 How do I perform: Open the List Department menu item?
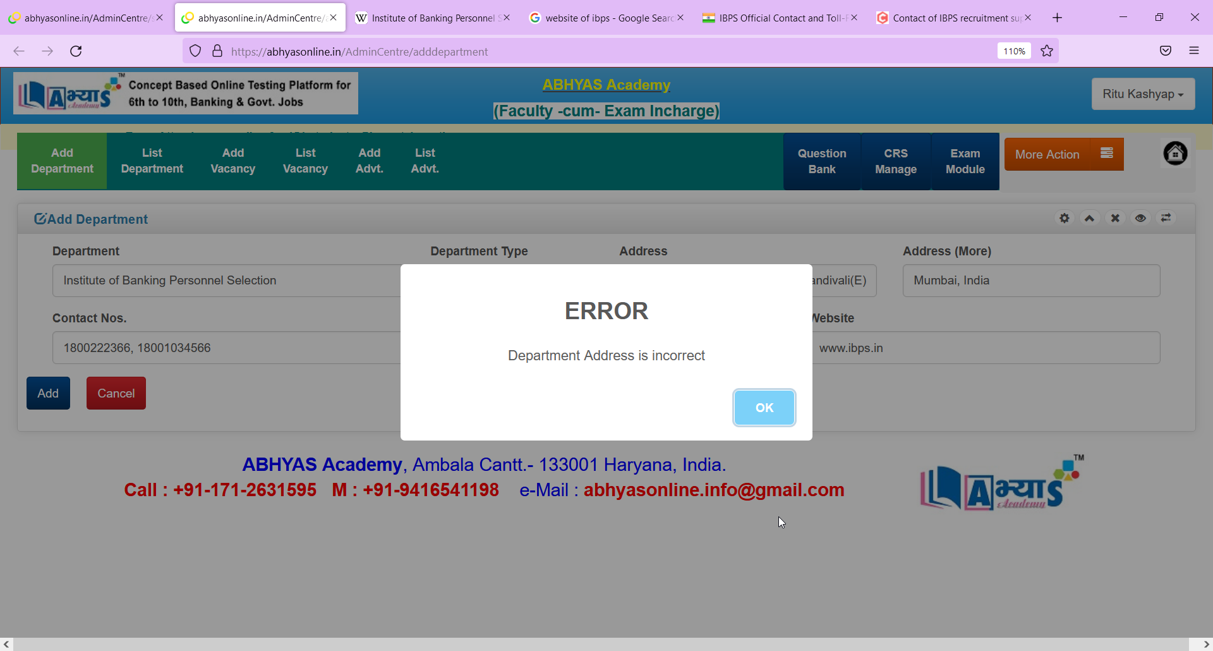(x=152, y=161)
